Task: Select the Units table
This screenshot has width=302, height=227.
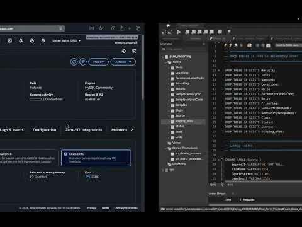Action: 179,137
